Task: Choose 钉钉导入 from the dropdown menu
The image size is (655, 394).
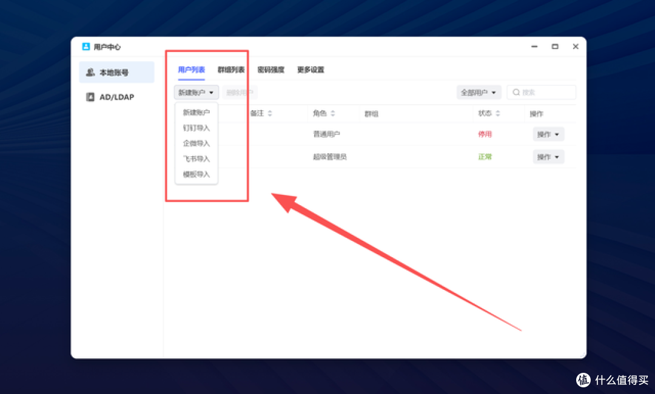Action: point(196,128)
